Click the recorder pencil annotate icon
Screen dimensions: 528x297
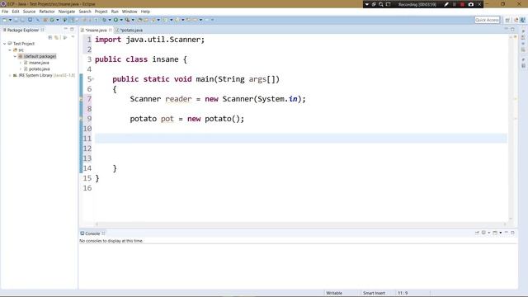tap(446, 4)
